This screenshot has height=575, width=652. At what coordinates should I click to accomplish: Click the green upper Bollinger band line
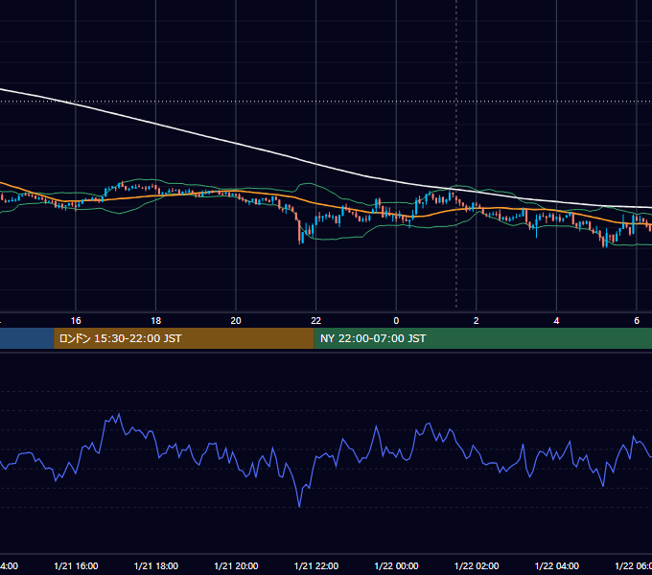point(308,183)
